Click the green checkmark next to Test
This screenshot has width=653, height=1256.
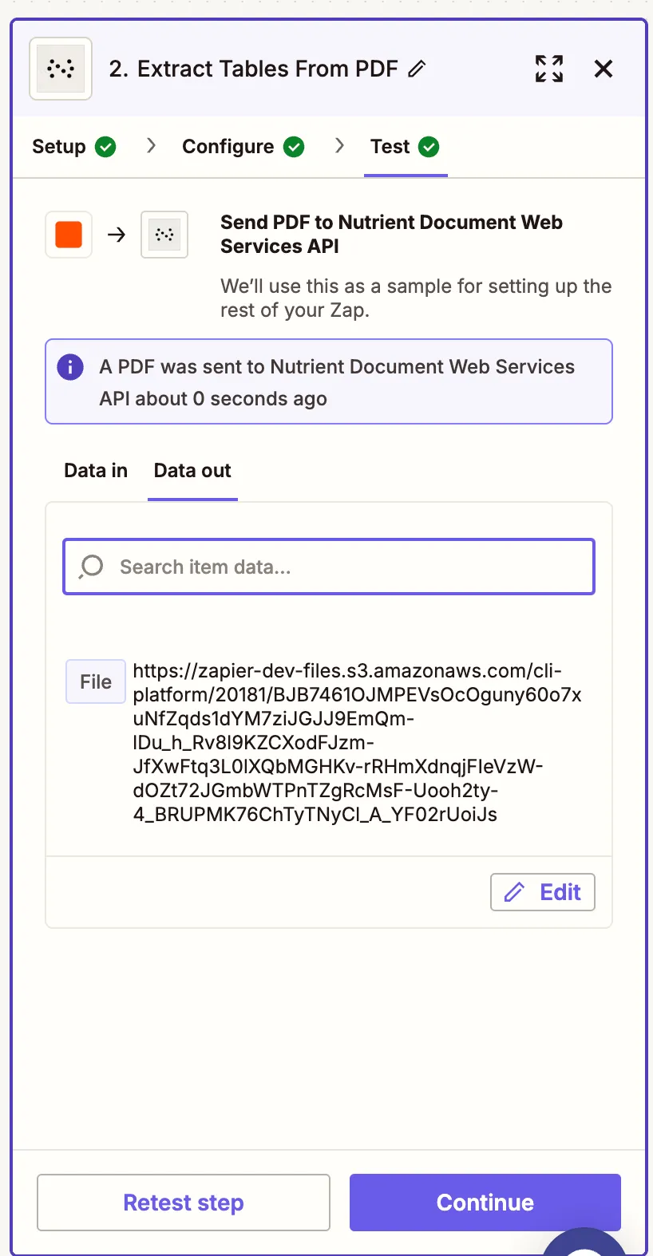tap(429, 147)
